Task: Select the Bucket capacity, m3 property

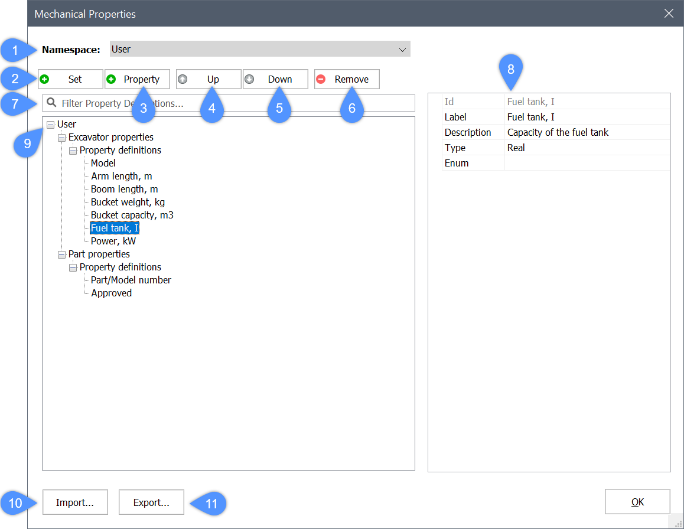Action: click(132, 215)
